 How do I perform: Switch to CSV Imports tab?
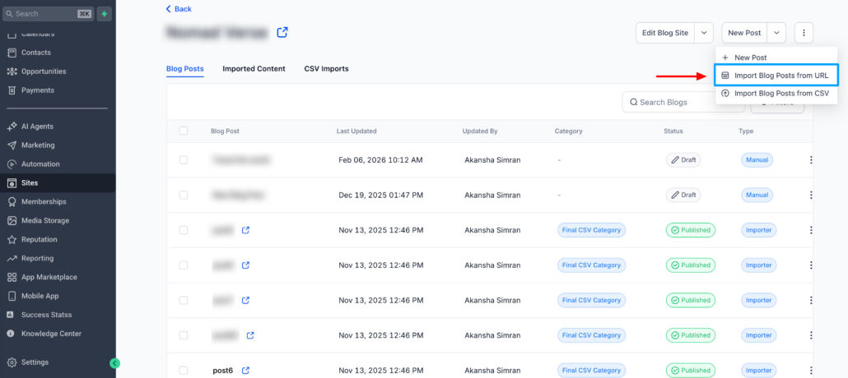(x=326, y=69)
